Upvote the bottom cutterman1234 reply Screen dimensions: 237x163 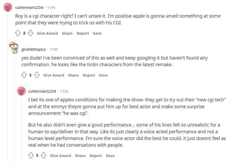(31, 155)
